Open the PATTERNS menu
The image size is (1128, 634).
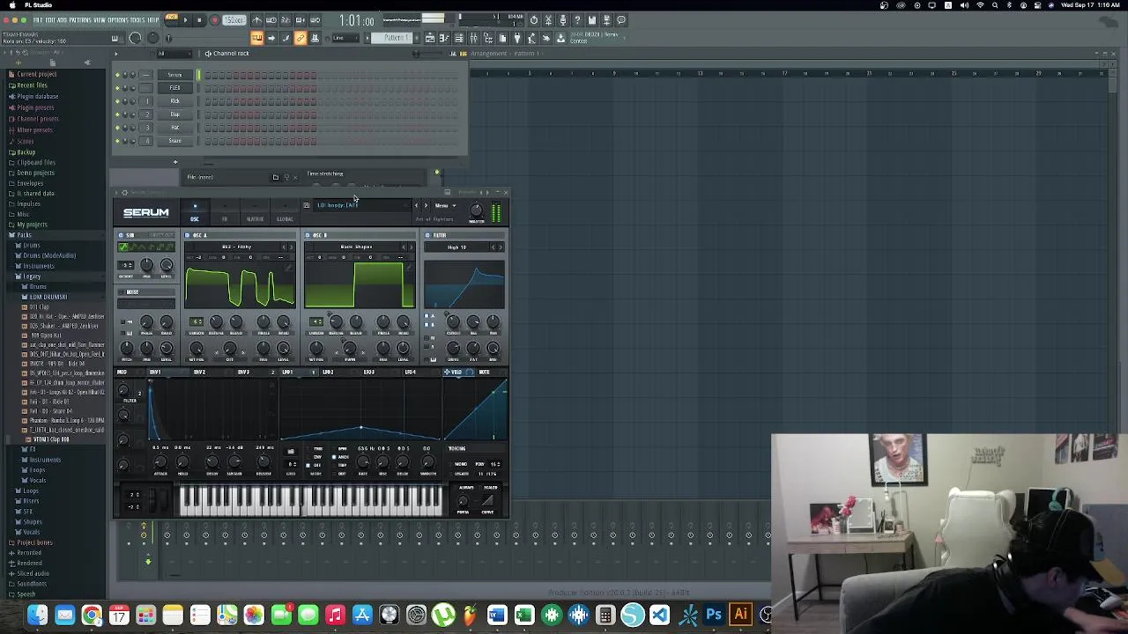[79, 19]
